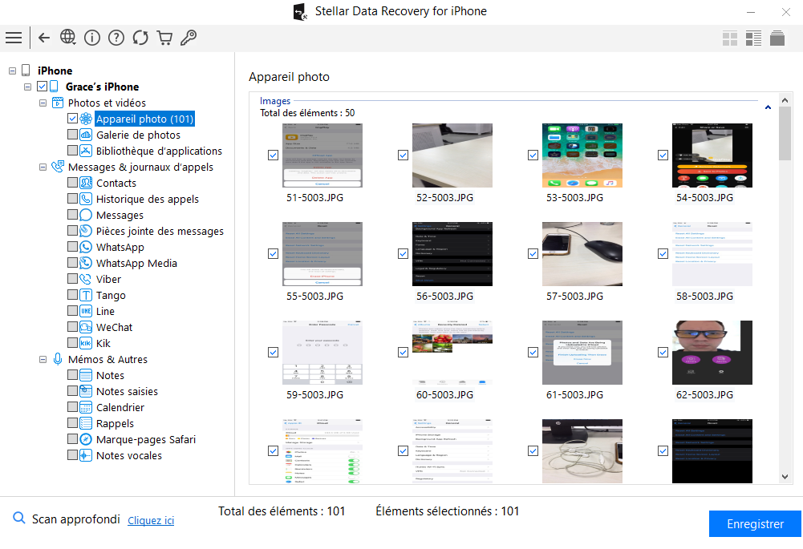The width and height of the screenshot is (803, 549).
Task: Uncheck the Grace's iPhone checkbox
Action: click(42, 87)
